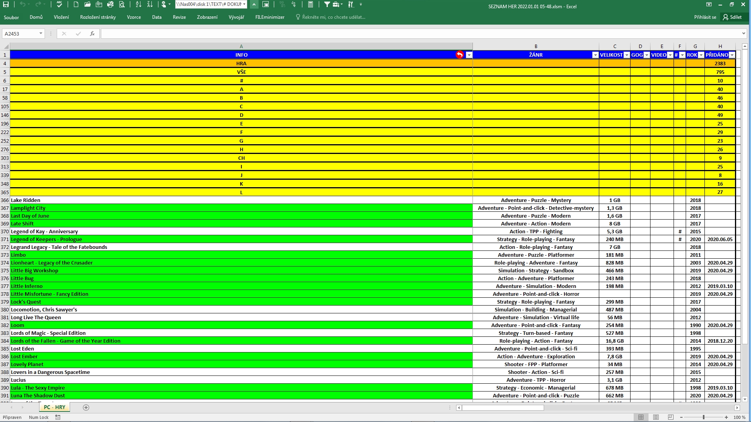The image size is (751, 422).
Task: Switch to the Vložení tab
Action: click(x=61, y=17)
